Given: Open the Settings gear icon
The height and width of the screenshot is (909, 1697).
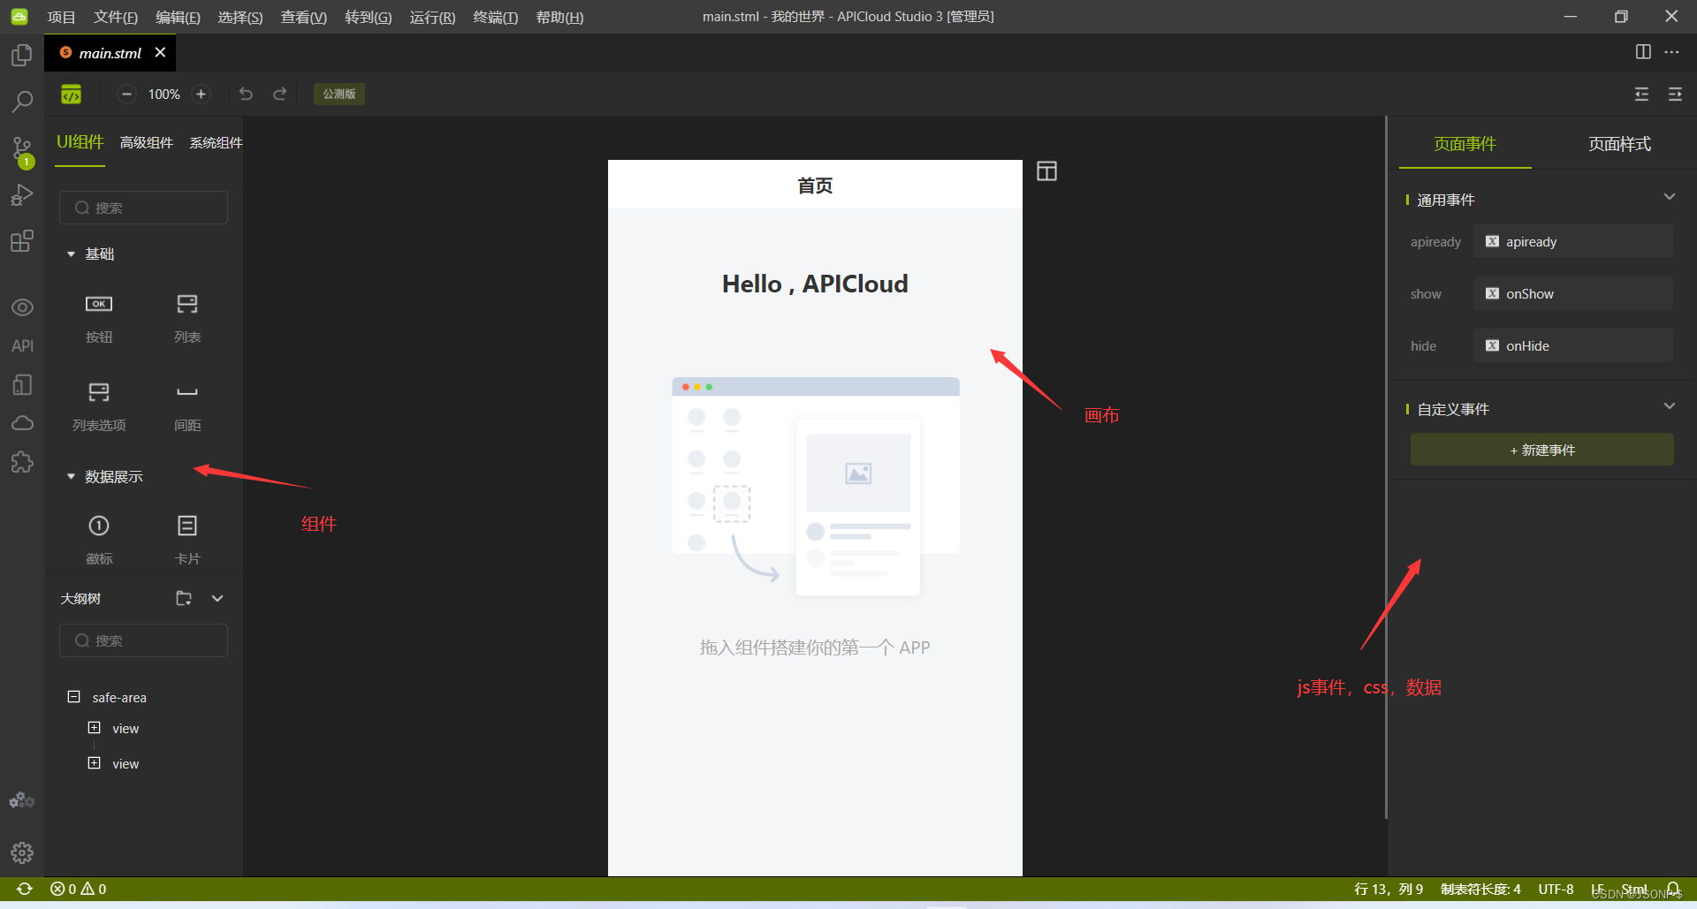Looking at the screenshot, I should coord(22,852).
